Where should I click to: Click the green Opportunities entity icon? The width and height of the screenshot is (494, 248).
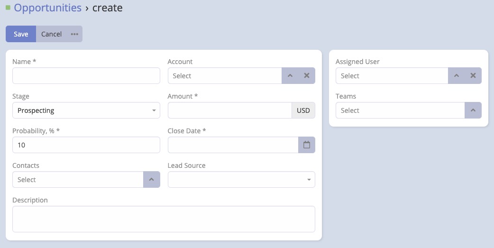point(8,7)
